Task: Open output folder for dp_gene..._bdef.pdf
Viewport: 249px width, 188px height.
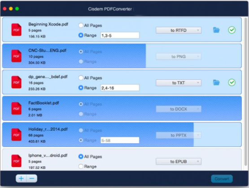Action: 216,82
